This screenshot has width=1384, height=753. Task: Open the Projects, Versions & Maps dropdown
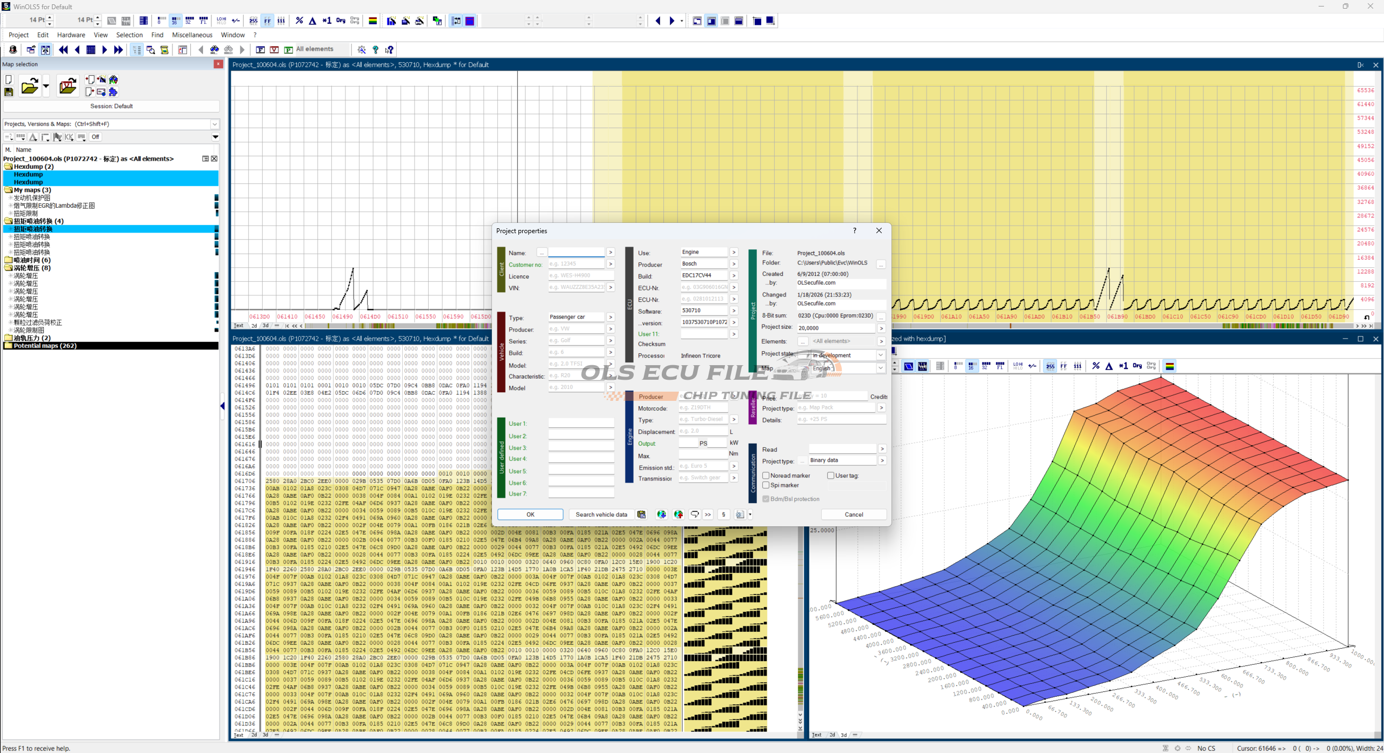pyautogui.click(x=215, y=124)
